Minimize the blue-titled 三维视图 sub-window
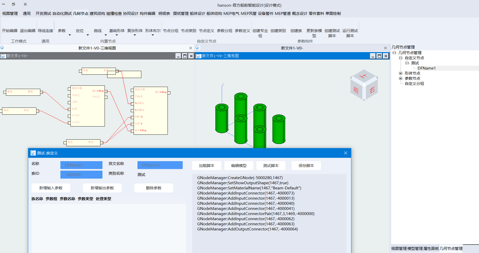479x253 pixels. [x=373, y=56]
